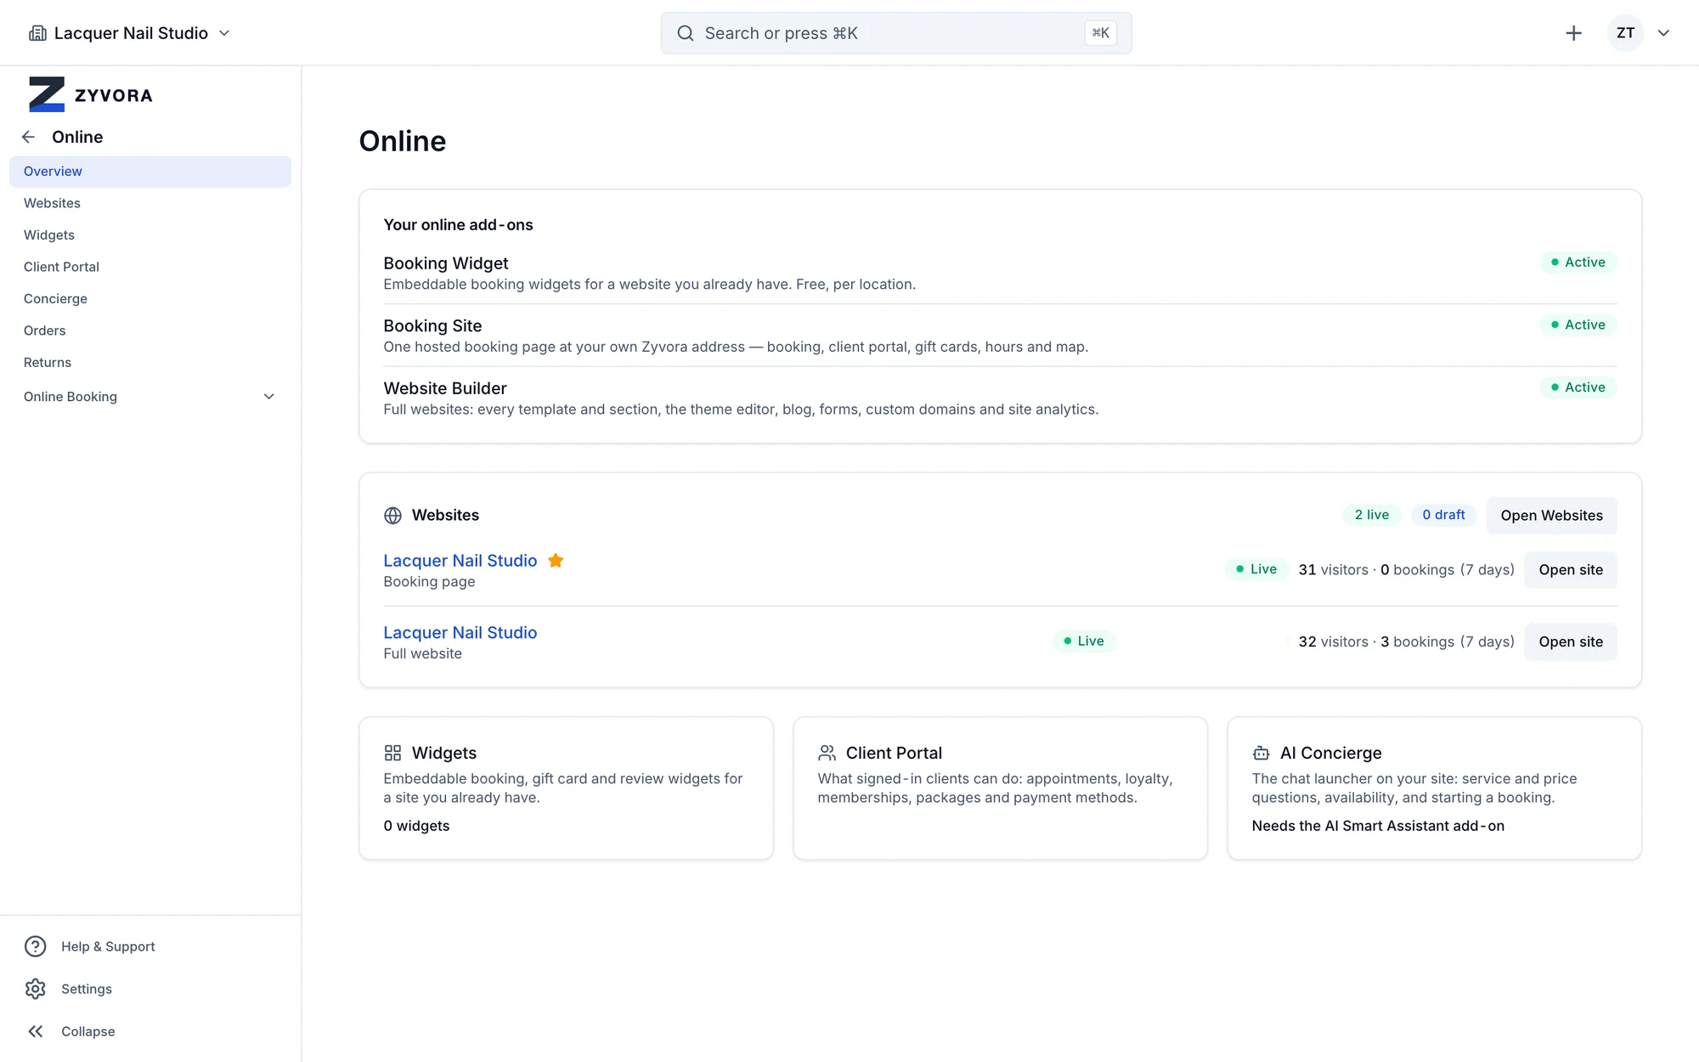Click the globe icon beside Websites heading
This screenshot has width=1699, height=1062.
(392, 516)
